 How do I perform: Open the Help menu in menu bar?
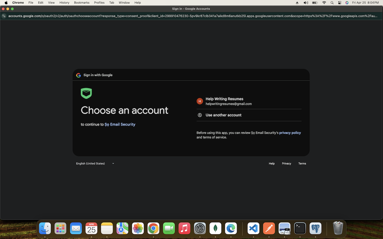(x=138, y=3)
